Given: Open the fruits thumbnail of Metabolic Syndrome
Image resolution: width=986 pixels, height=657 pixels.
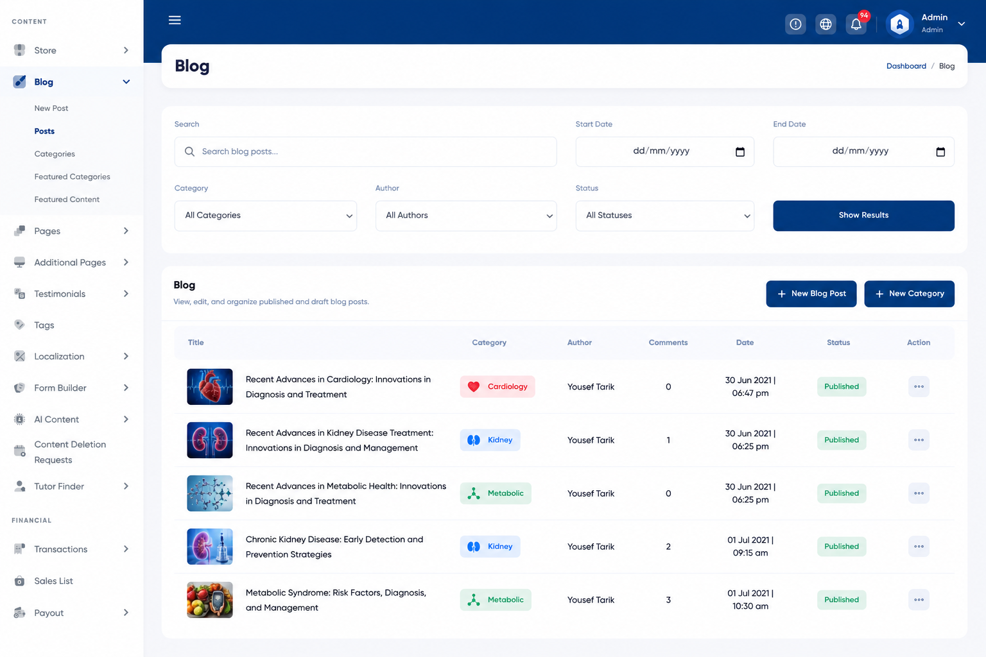Looking at the screenshot, I should click(210, 600).
